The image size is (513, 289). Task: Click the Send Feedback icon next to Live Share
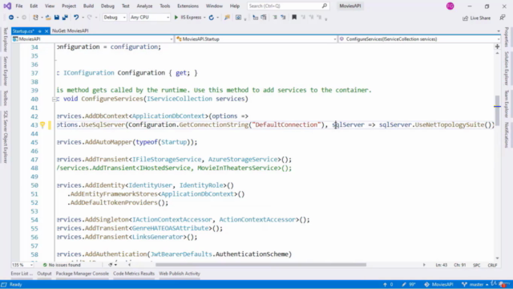tap(503, 18)
